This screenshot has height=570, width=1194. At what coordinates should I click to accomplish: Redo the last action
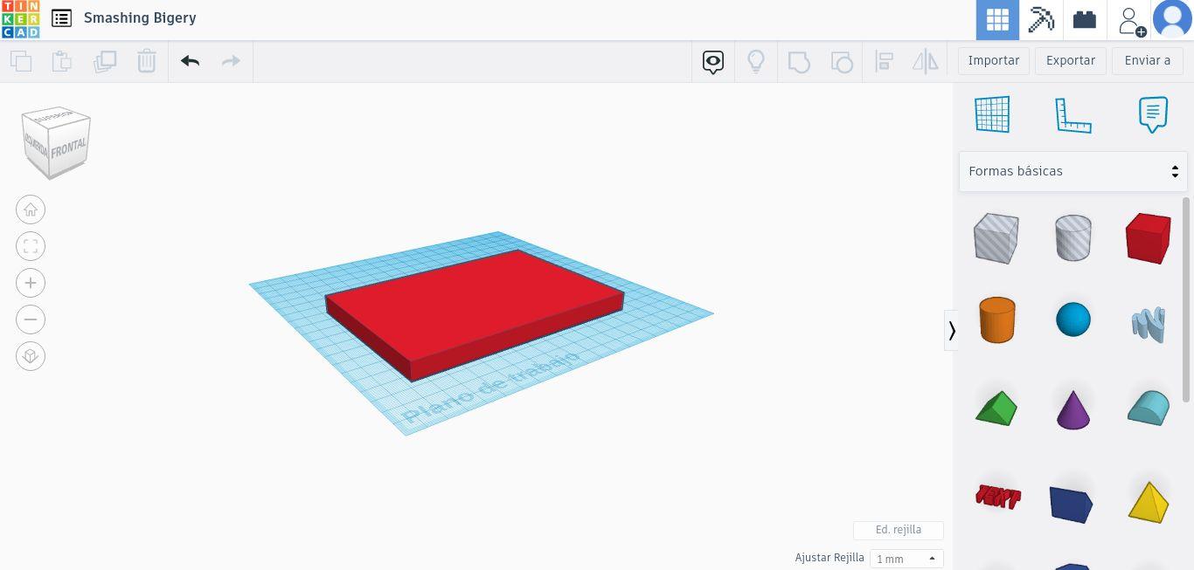point(231,61)
